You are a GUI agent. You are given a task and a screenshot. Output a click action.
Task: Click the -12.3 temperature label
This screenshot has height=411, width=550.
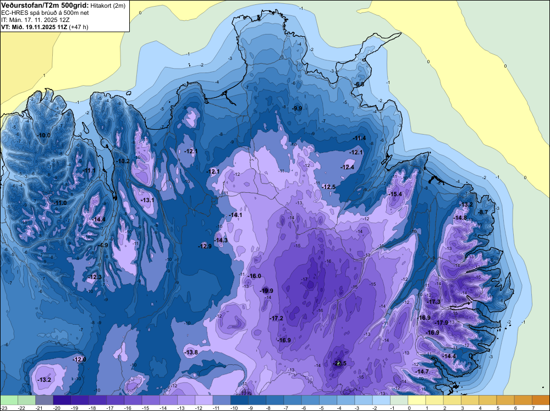[x=95, y=277]
